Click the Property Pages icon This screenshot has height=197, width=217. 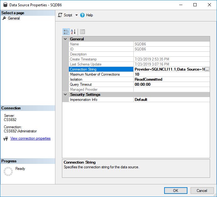click(82, 32)
